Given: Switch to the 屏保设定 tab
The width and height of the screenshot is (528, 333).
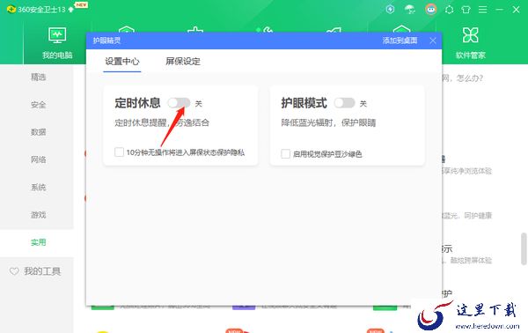Looking at the screenshot, I should point(183,62).
